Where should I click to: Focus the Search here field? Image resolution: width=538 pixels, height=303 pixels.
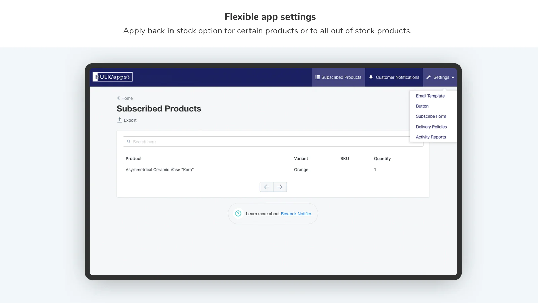[x=273, y=142]
